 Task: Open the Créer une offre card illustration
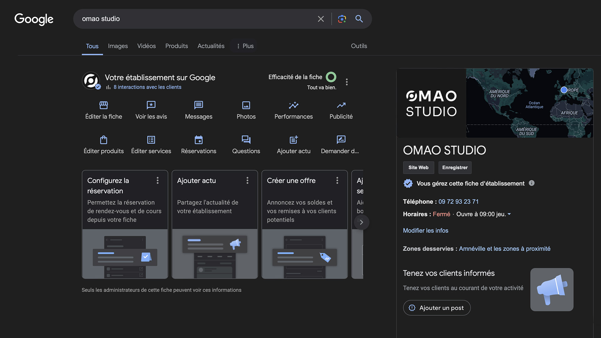(x=305, y=254)
